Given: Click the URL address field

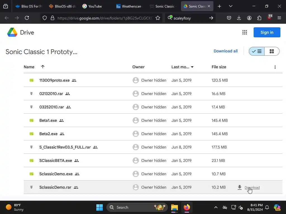Looking at the screenshot, I should 105,18.
